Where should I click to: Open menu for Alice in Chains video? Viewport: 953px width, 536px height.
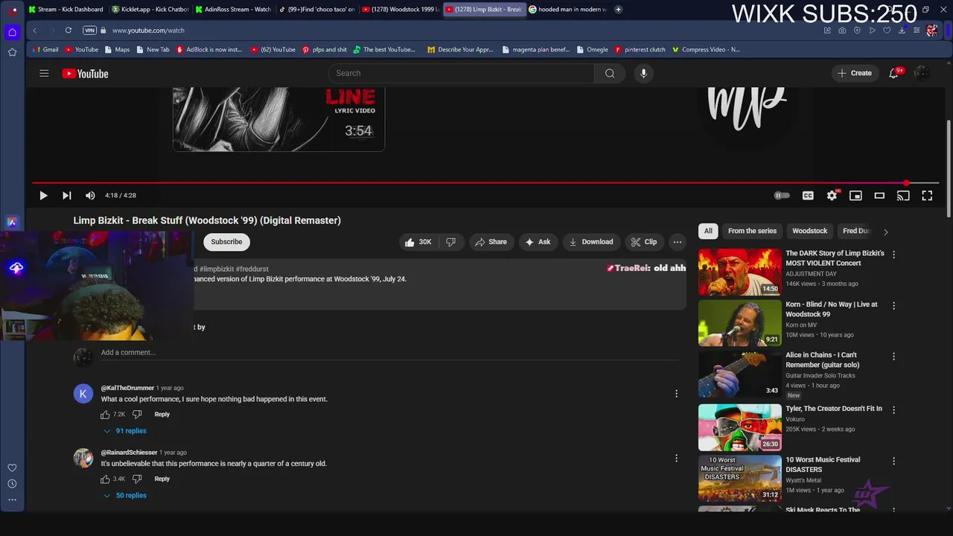coord(893,357)
